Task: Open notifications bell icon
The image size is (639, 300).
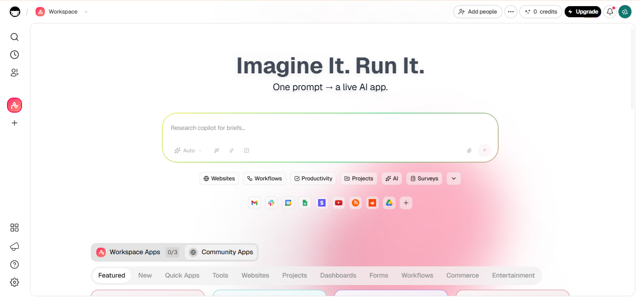Action: (x=610, y=12)
